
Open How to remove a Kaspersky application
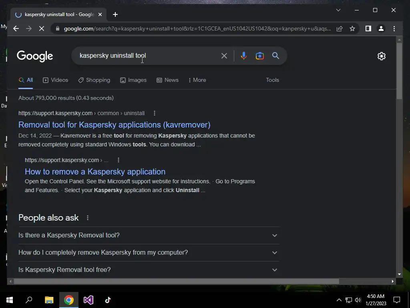point(95,172)
